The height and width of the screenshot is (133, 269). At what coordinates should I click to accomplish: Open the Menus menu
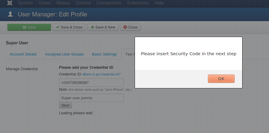(63, 3)
